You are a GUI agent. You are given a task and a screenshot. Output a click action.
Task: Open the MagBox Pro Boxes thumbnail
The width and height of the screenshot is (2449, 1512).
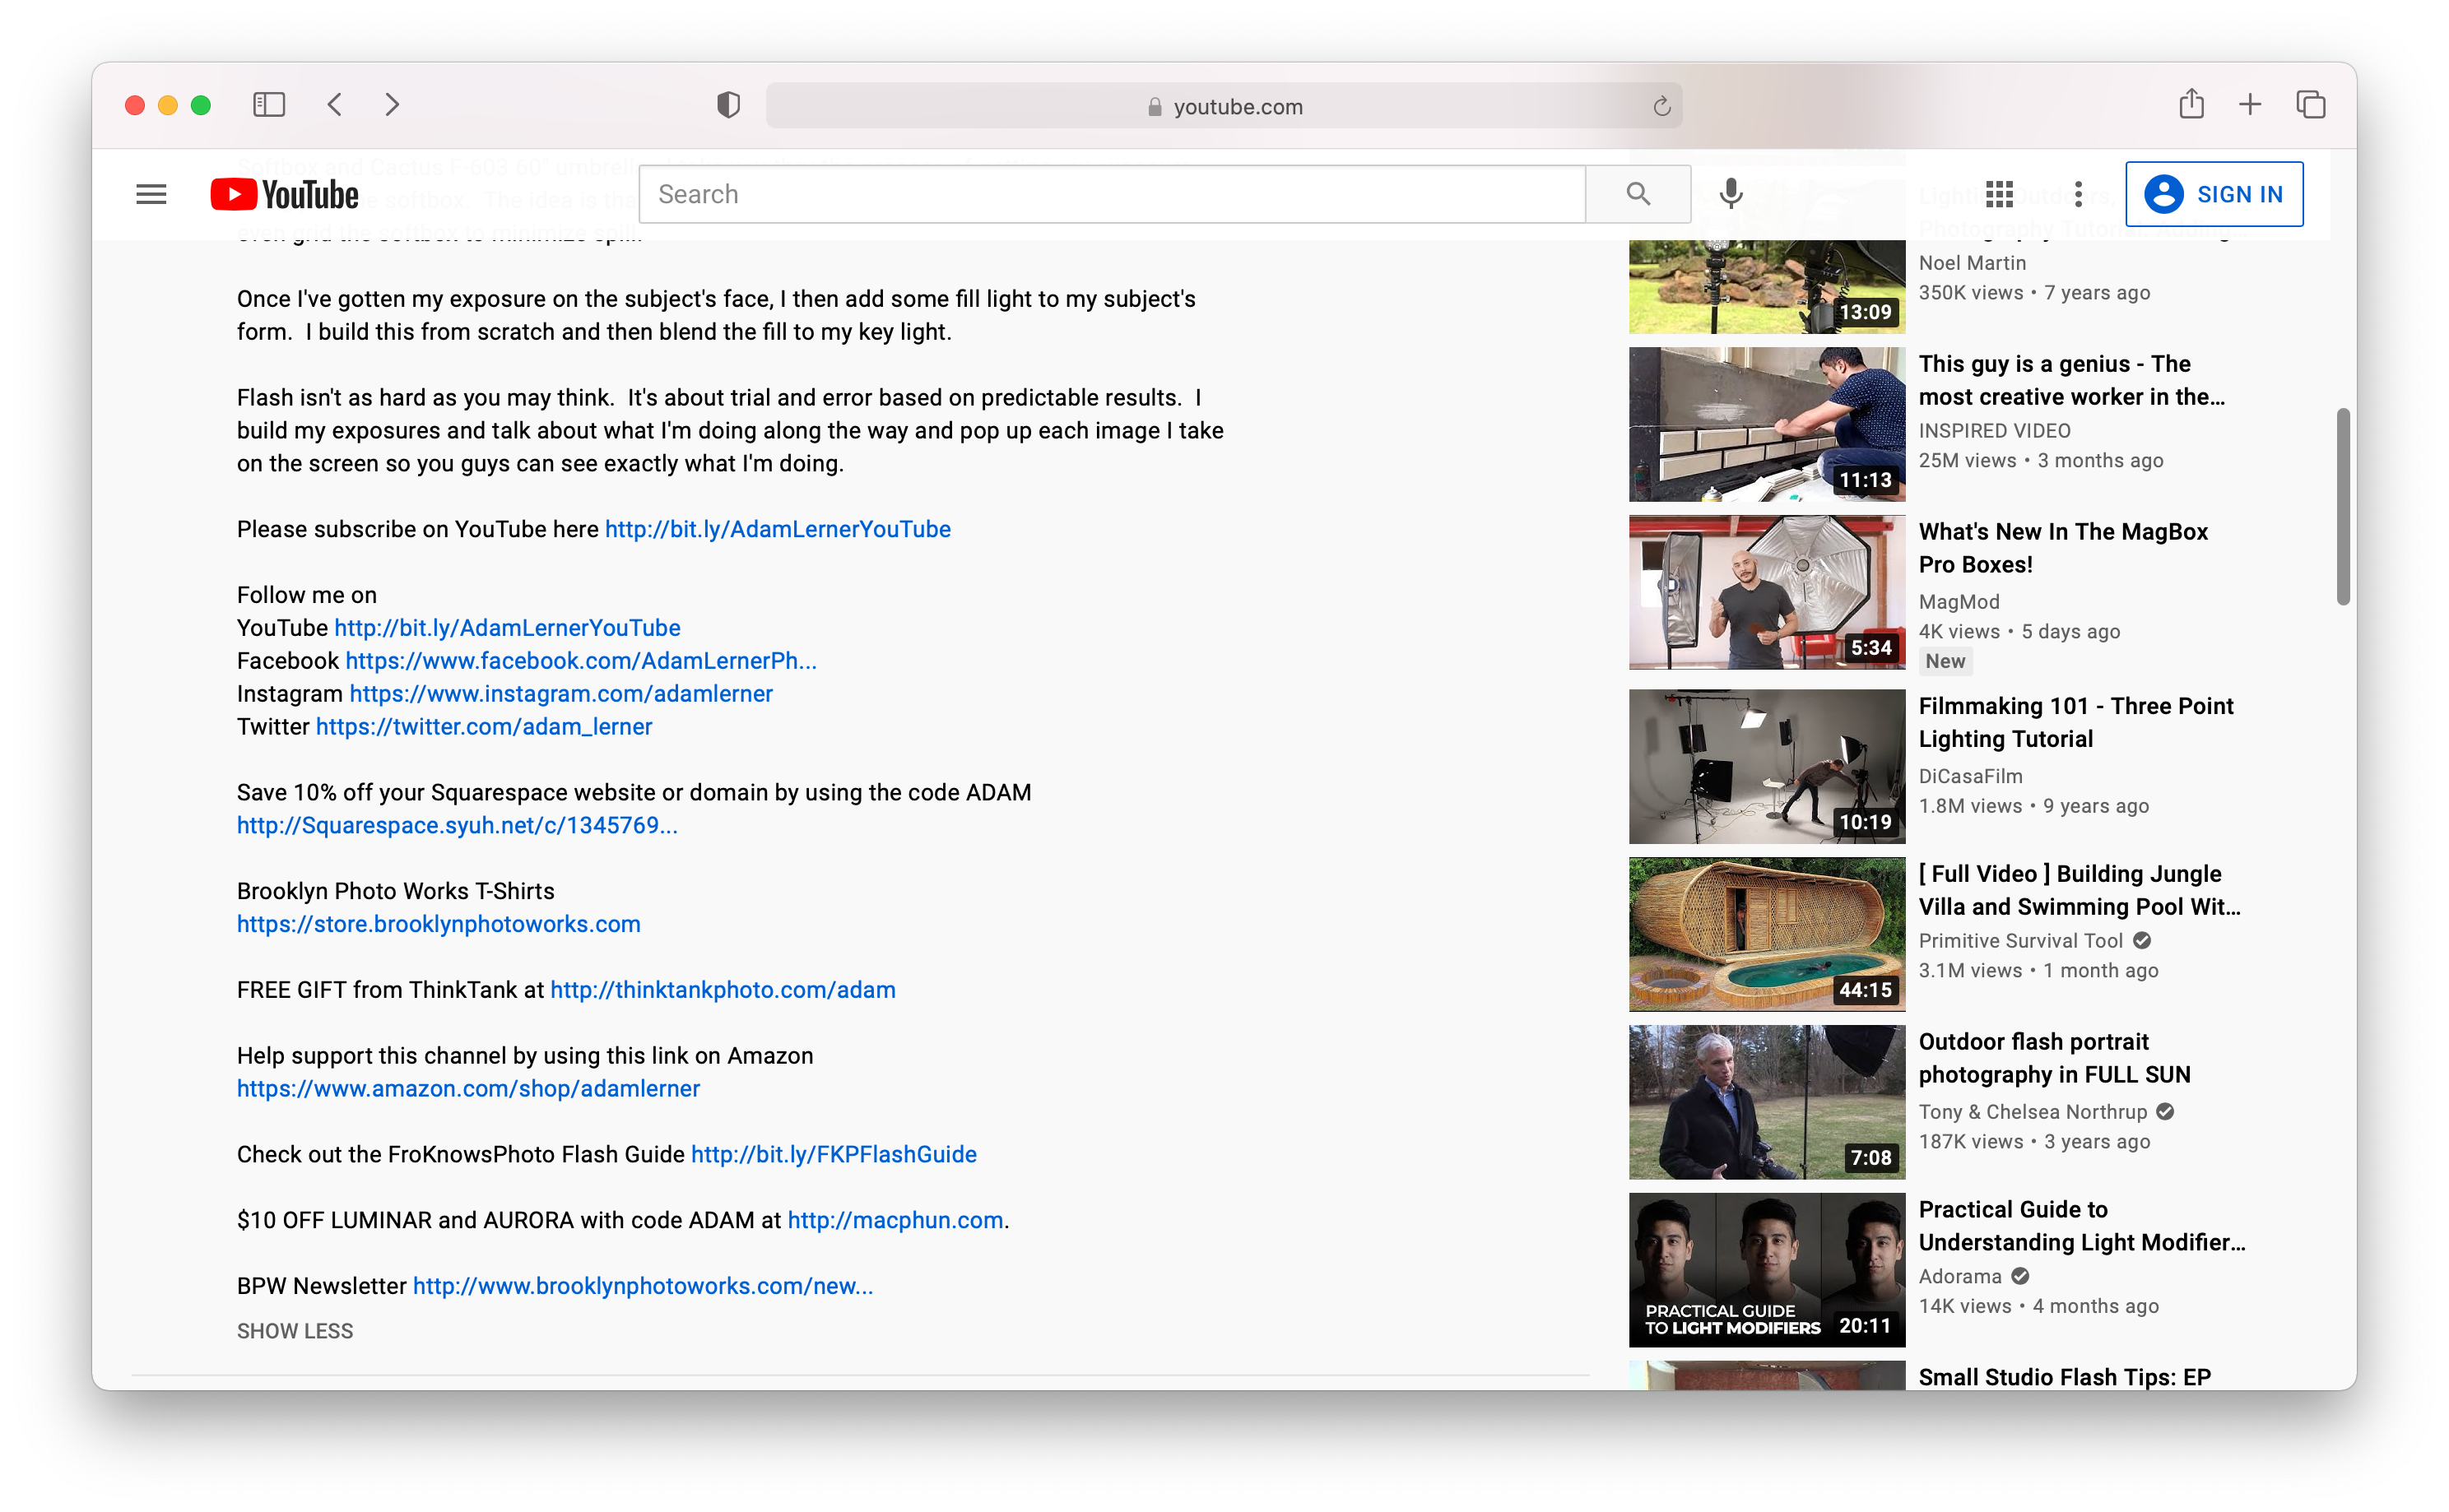(1767, 592)
